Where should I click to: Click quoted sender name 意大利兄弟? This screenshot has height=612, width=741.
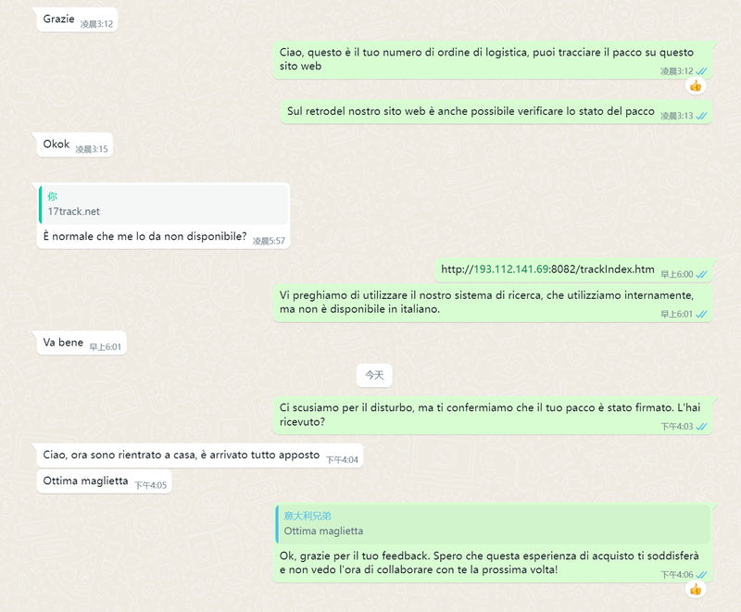click(308, 516)
